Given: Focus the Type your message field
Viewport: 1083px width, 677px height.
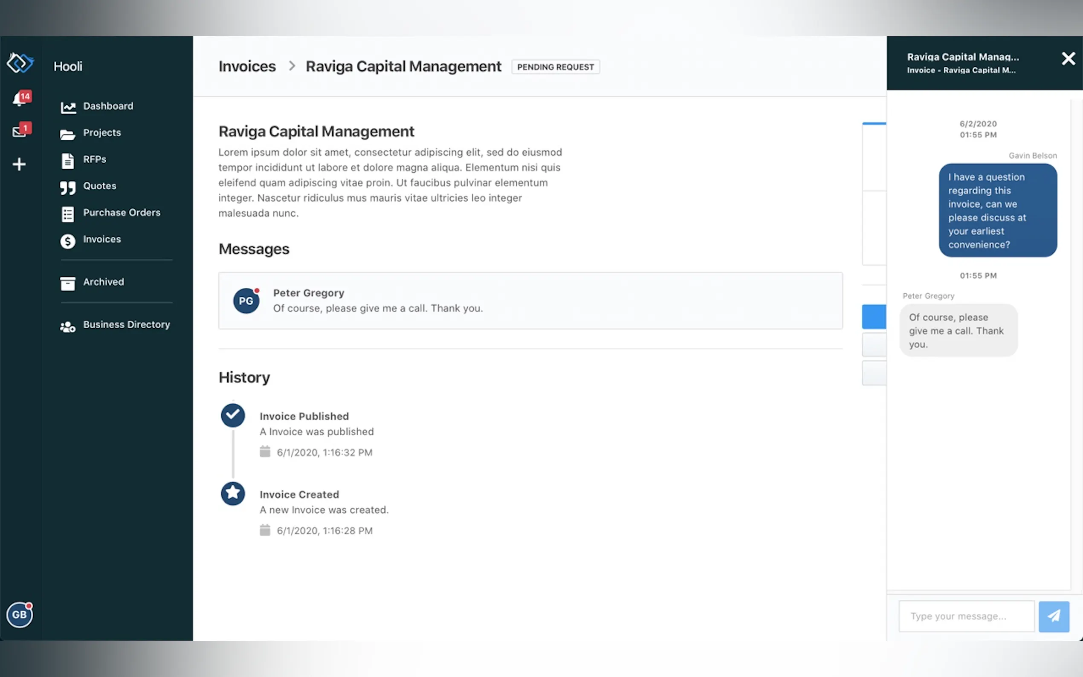Looking at the screenshot, I should pyautogui.click(x=966, y=616).
